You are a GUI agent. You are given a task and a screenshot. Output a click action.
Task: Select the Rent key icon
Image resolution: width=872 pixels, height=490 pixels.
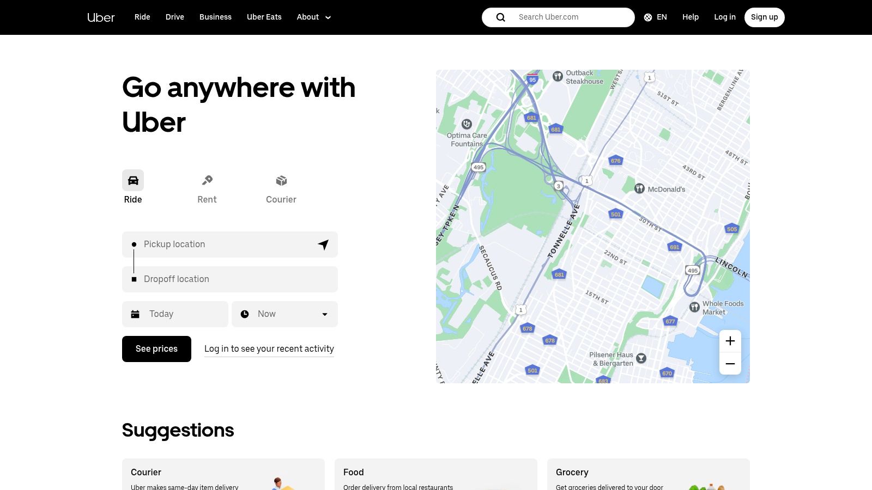[207, 180]
